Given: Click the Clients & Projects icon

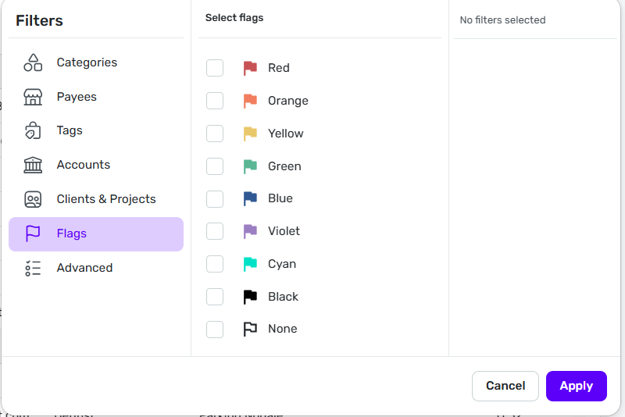Looking at the screenshot, I should [x=33, y=199].
